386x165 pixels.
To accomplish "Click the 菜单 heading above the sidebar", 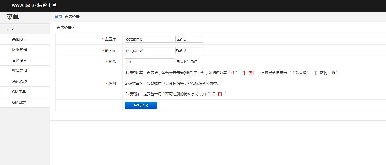I will coord(13,17).
